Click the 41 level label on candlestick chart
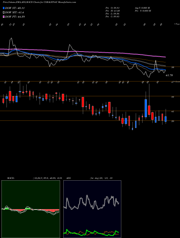Viewport: 180px width, 238px height. pos(172,111)
